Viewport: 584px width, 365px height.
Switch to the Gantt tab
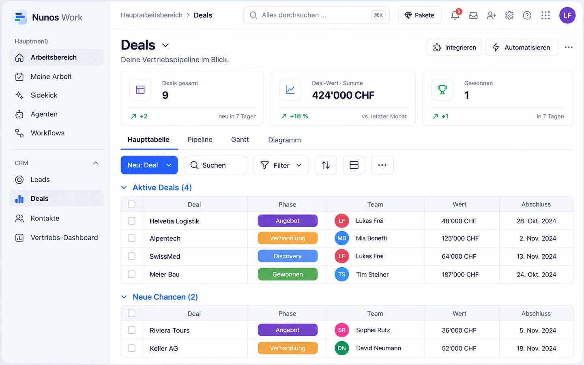point(240,140)
